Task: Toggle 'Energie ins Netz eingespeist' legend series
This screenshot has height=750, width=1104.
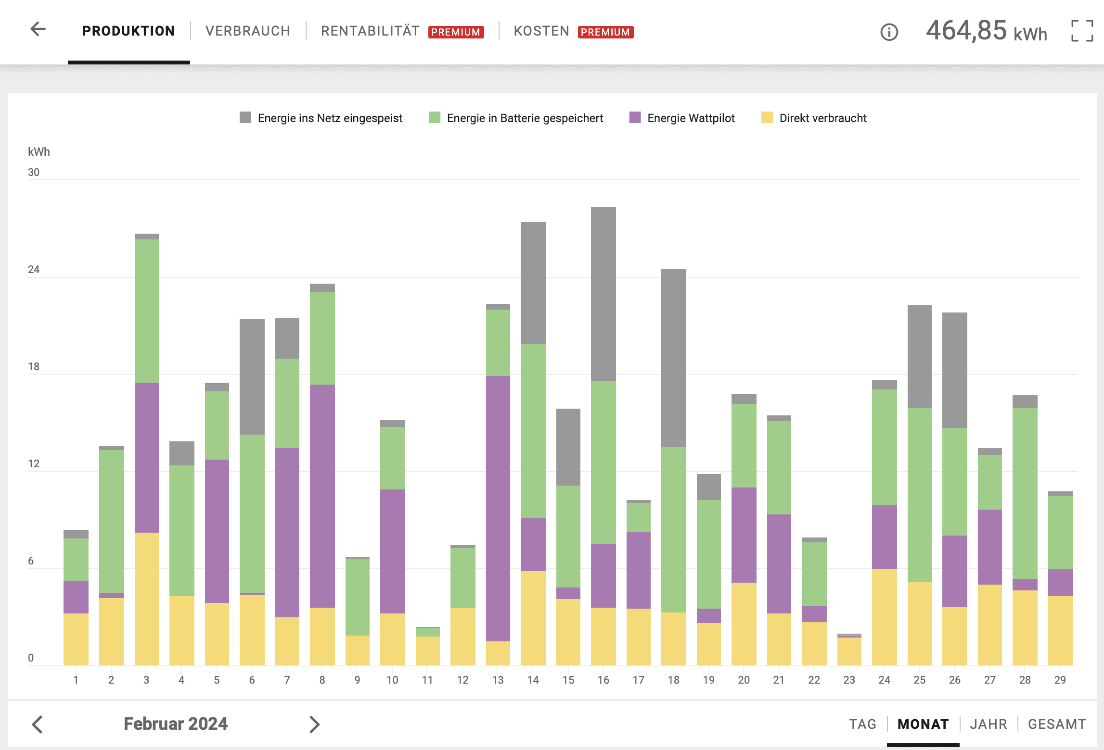Action: (x=321, y=118)
